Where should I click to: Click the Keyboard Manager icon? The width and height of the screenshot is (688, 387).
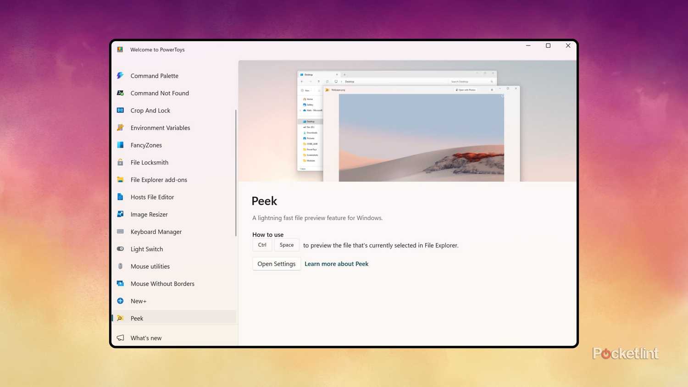(x=120, y=232)
